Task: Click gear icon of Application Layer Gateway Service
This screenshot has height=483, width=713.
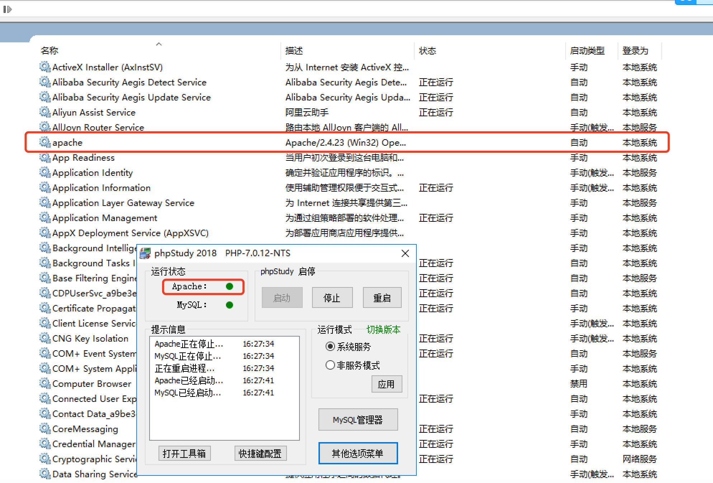Action: 45,202
